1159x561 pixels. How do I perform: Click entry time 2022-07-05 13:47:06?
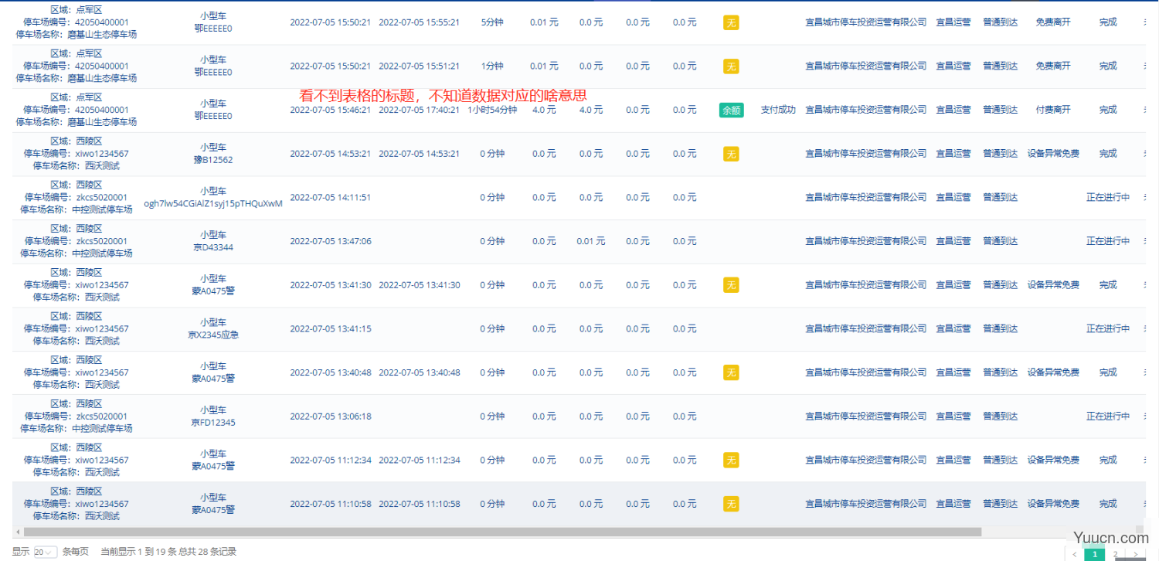pyautogui.click(x=330, y=241)
